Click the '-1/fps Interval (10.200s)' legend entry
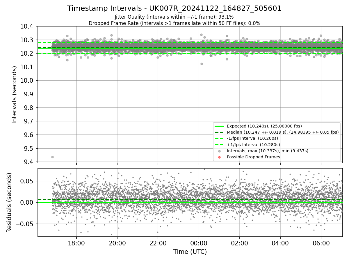349x262 pixels. (x=252, y=138)
